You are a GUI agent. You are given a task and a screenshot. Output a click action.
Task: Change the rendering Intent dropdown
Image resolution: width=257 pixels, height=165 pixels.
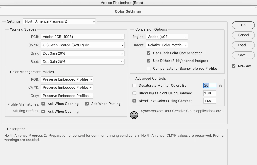(x=167, y=45)
